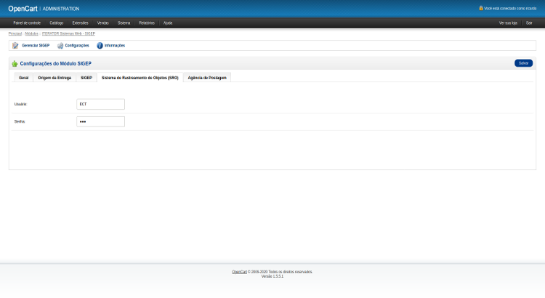Click the green module icon beside Configurações do Módulo SIGEP
Viewport: 545px width, 298px height.
(x=15, y=64)
